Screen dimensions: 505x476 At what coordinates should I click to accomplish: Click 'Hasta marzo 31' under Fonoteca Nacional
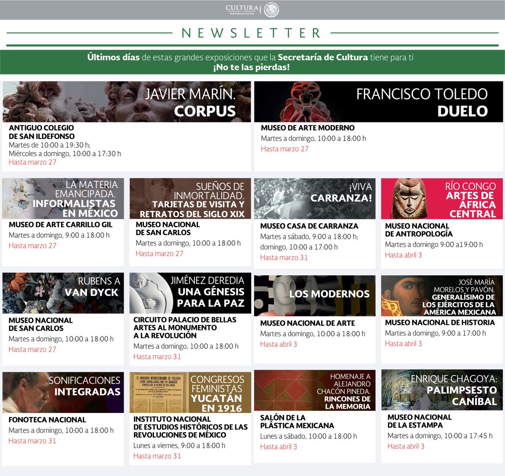tap(32, 441)
